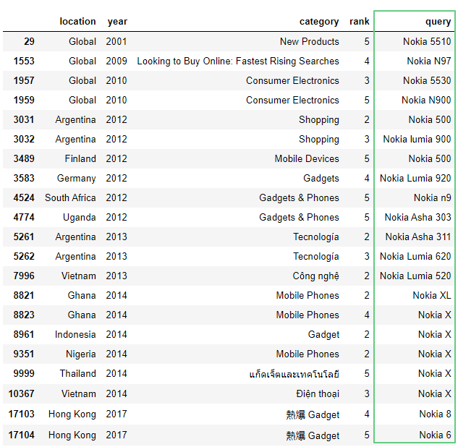Select row index 10367
Image resolution: width=458 pixels, height=447 pixels.
coord(21,394)
